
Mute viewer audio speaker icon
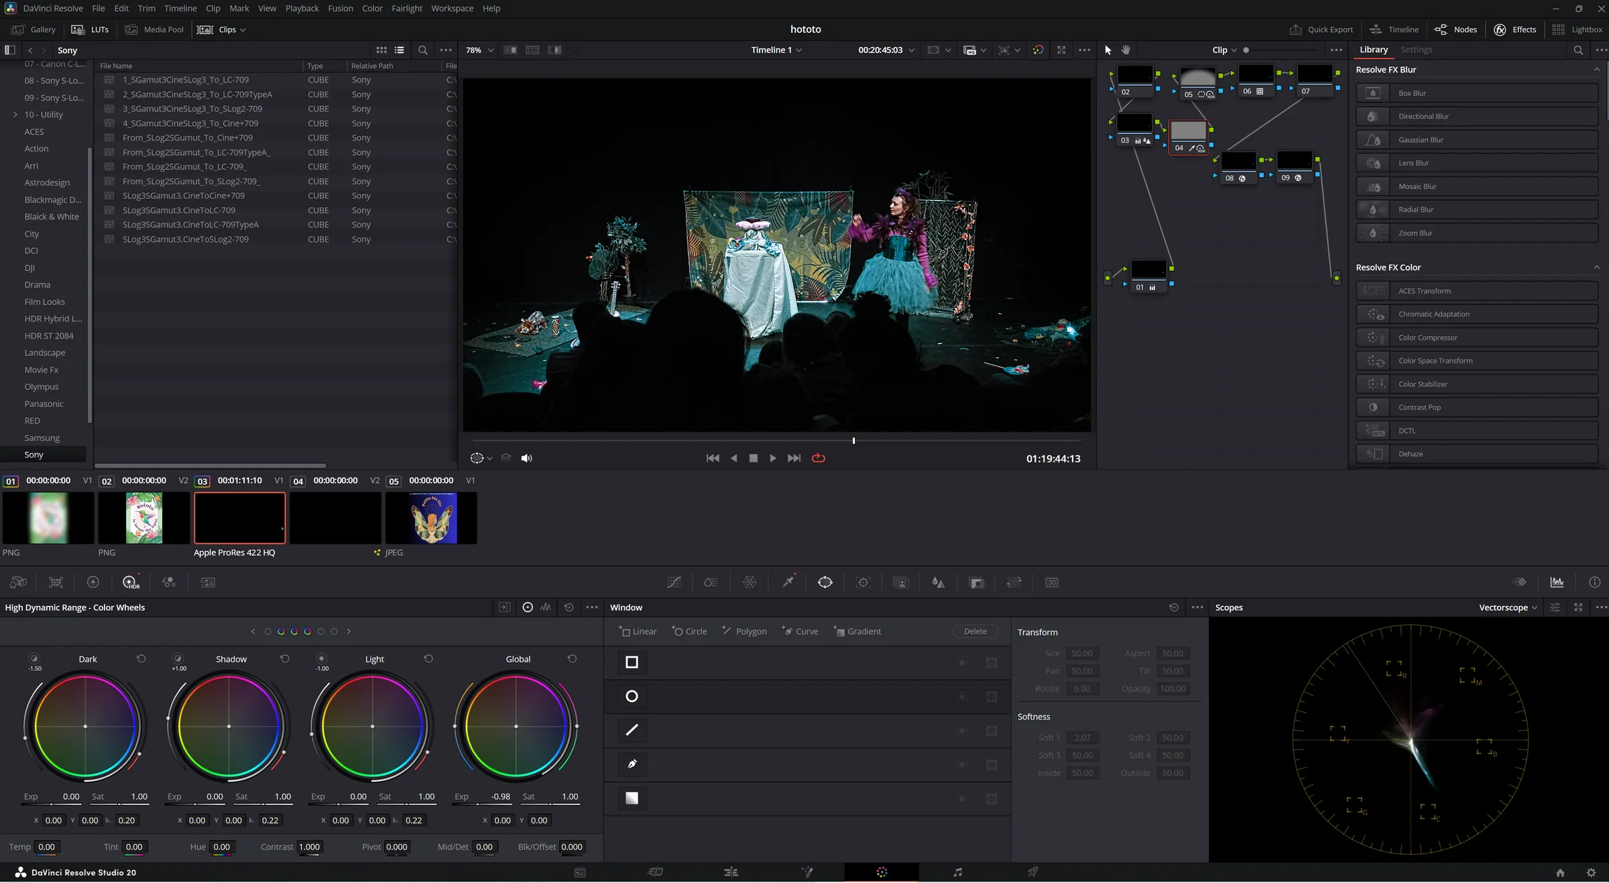tap(527, 458)
